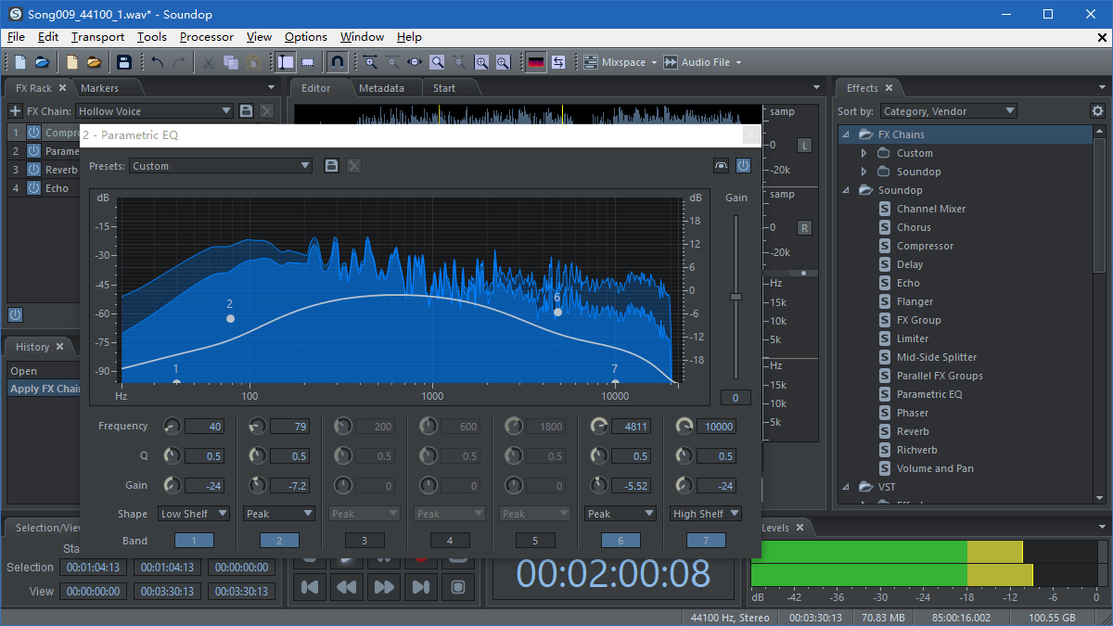The height and width of the screenshot is (626, 1113).
Task: Select Band 3 in the equalizer
Action: [x=364, y=540]
